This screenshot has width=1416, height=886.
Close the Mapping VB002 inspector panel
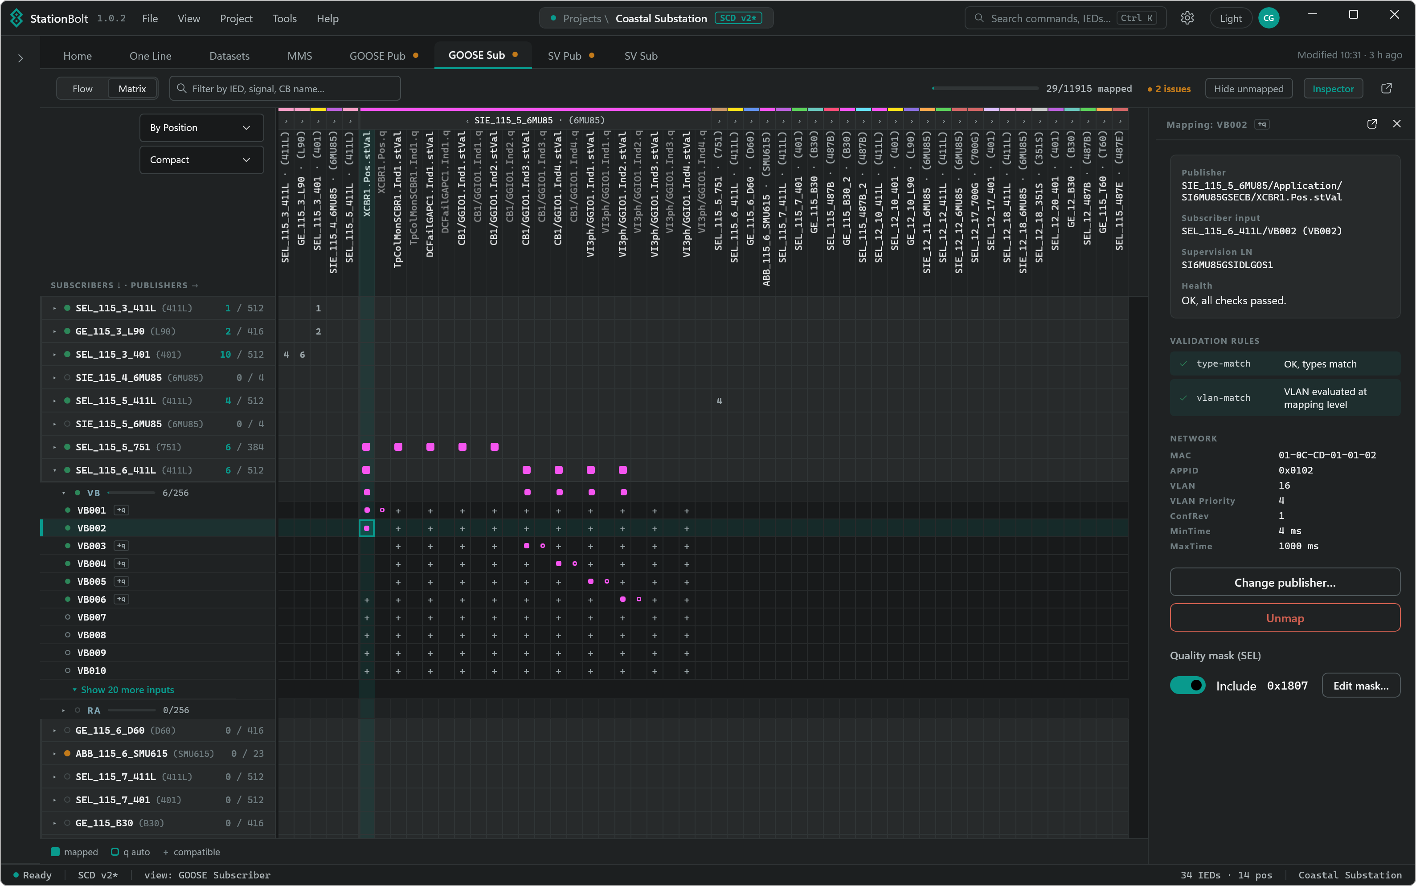[x=1397, y=124]
